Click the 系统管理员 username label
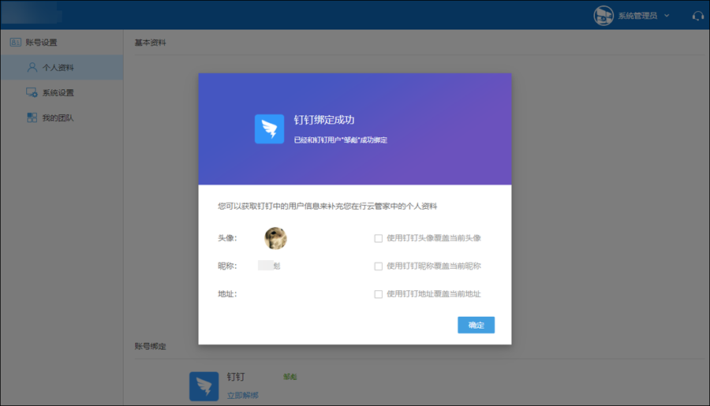The image size is (710, 406). [637, 16]
